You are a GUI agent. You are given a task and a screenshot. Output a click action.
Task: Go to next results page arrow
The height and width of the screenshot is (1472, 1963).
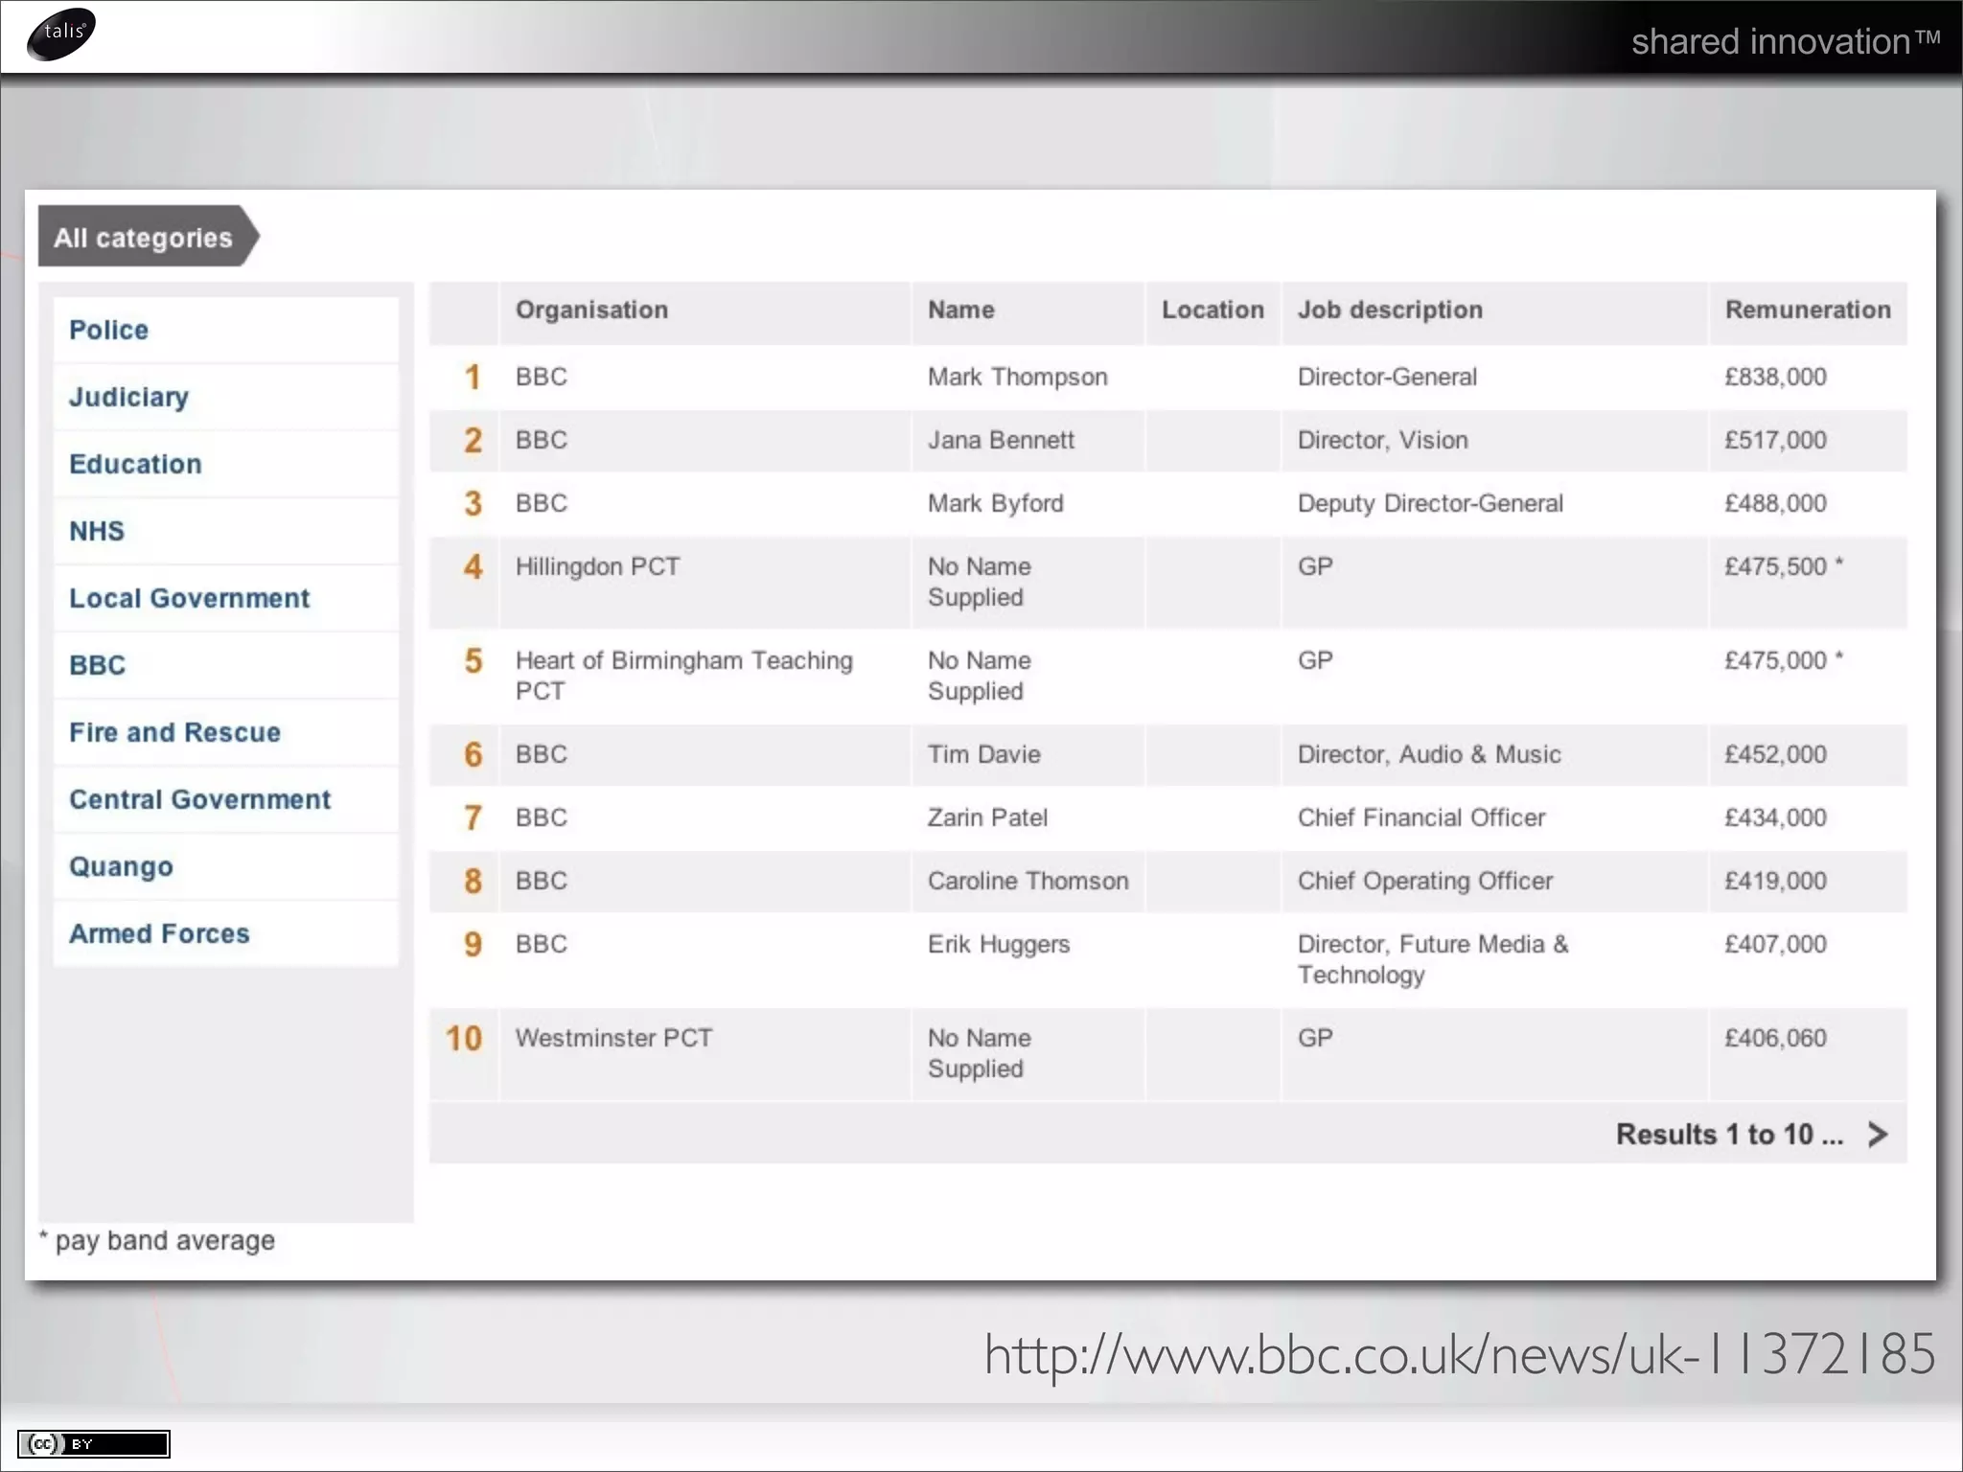1878,1135
